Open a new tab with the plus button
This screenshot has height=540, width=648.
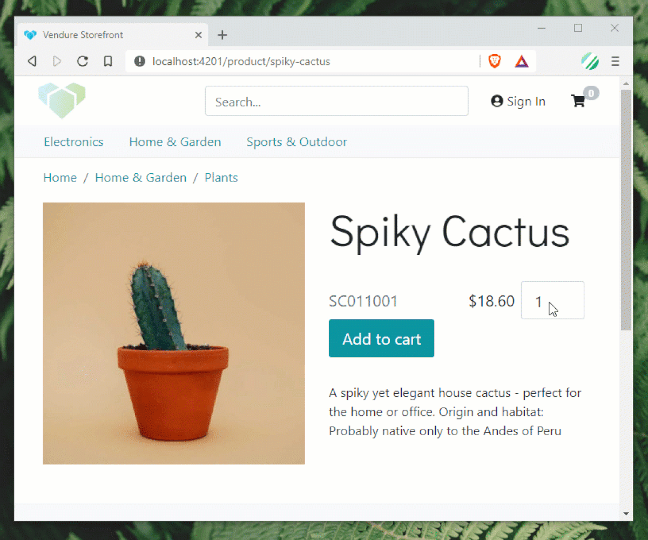[x=222, y=35]
